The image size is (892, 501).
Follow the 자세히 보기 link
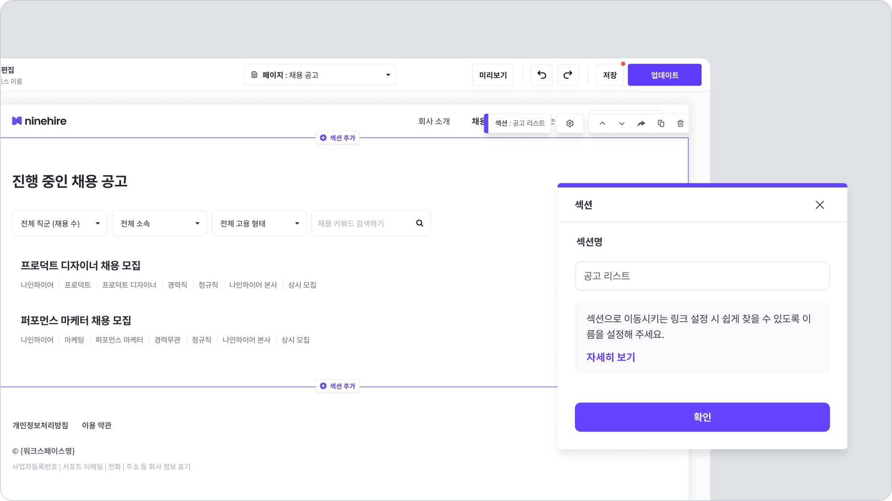[x=611, y=357]
